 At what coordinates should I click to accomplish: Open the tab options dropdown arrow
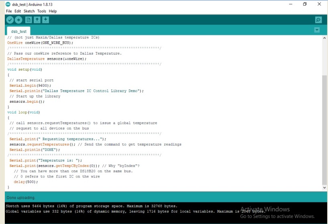317,30
